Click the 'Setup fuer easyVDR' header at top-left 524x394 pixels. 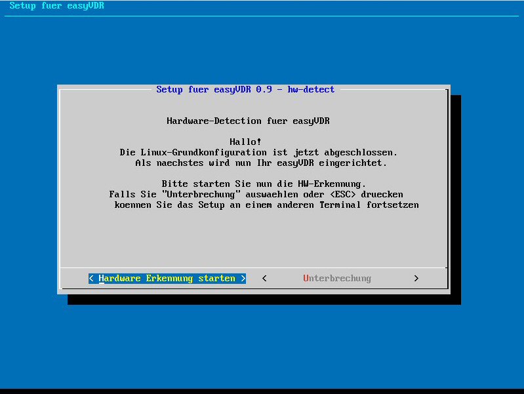pyautogui.click(x=56, y=6)
